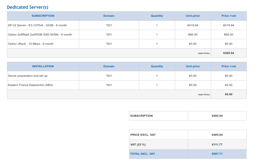Click the SP-32 Server E3-1270v6 row description

tap(37, 25)
